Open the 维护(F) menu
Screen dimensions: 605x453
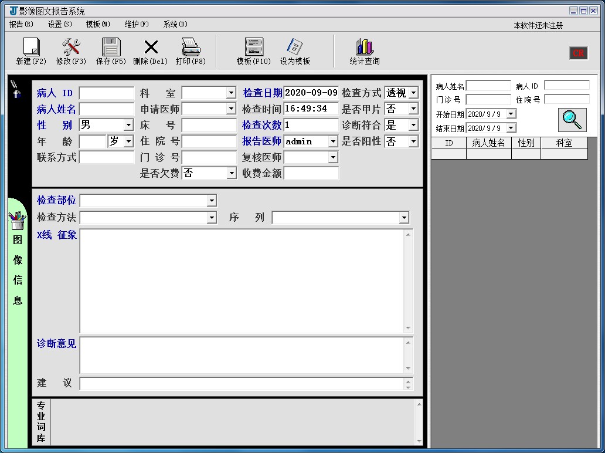point(136,24)
